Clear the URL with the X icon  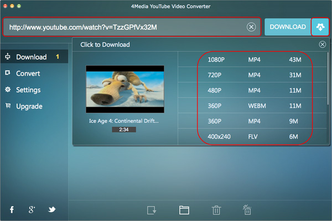click(x=251, y=27)
